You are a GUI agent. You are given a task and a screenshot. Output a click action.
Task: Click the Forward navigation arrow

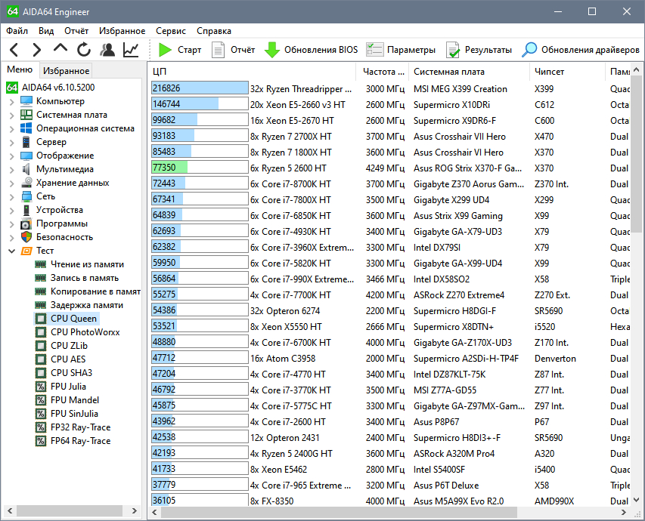click(x=37, y=50)
